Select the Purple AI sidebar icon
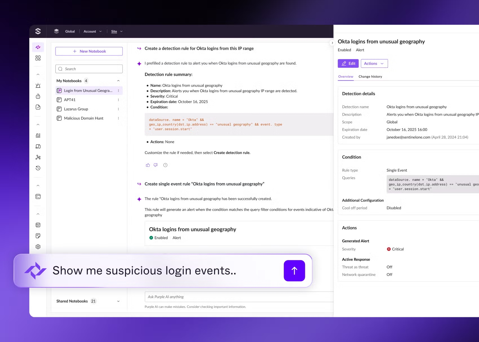 click(38, 47)
